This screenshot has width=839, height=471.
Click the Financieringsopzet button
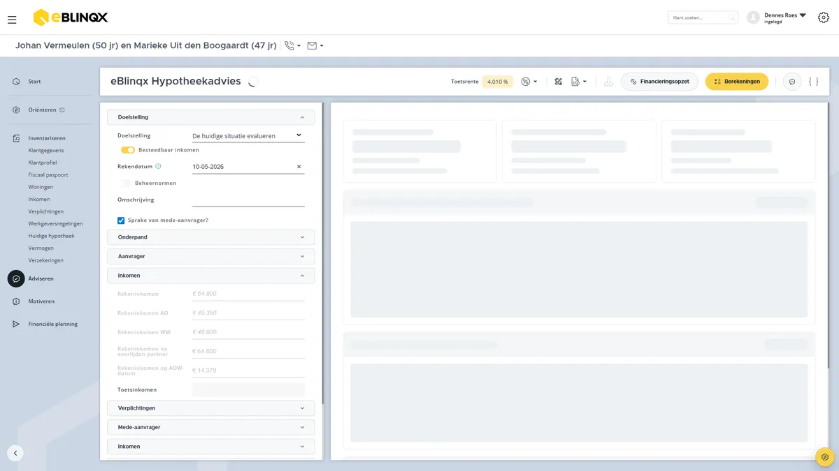[x=659, y=82]
